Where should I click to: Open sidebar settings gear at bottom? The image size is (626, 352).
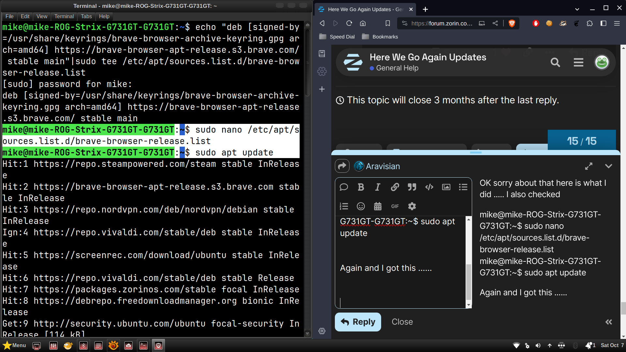click(322, 331)
